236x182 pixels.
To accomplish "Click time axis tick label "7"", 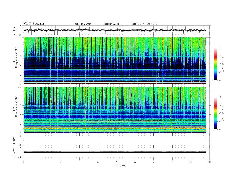I will tap(154, 162).
